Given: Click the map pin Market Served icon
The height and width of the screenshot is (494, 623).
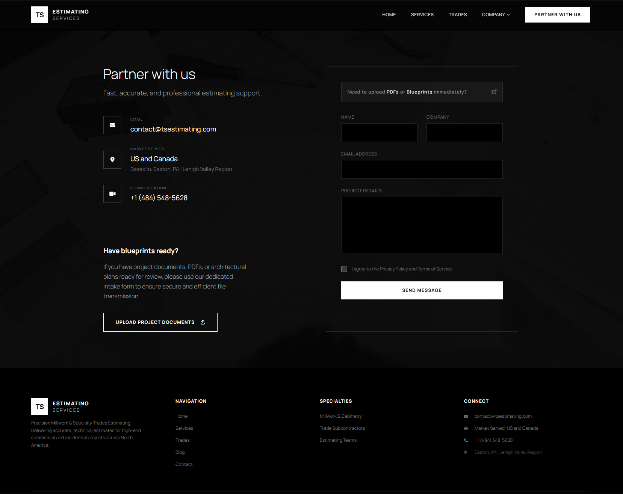Looking at the screenshot, I should 112,160.
